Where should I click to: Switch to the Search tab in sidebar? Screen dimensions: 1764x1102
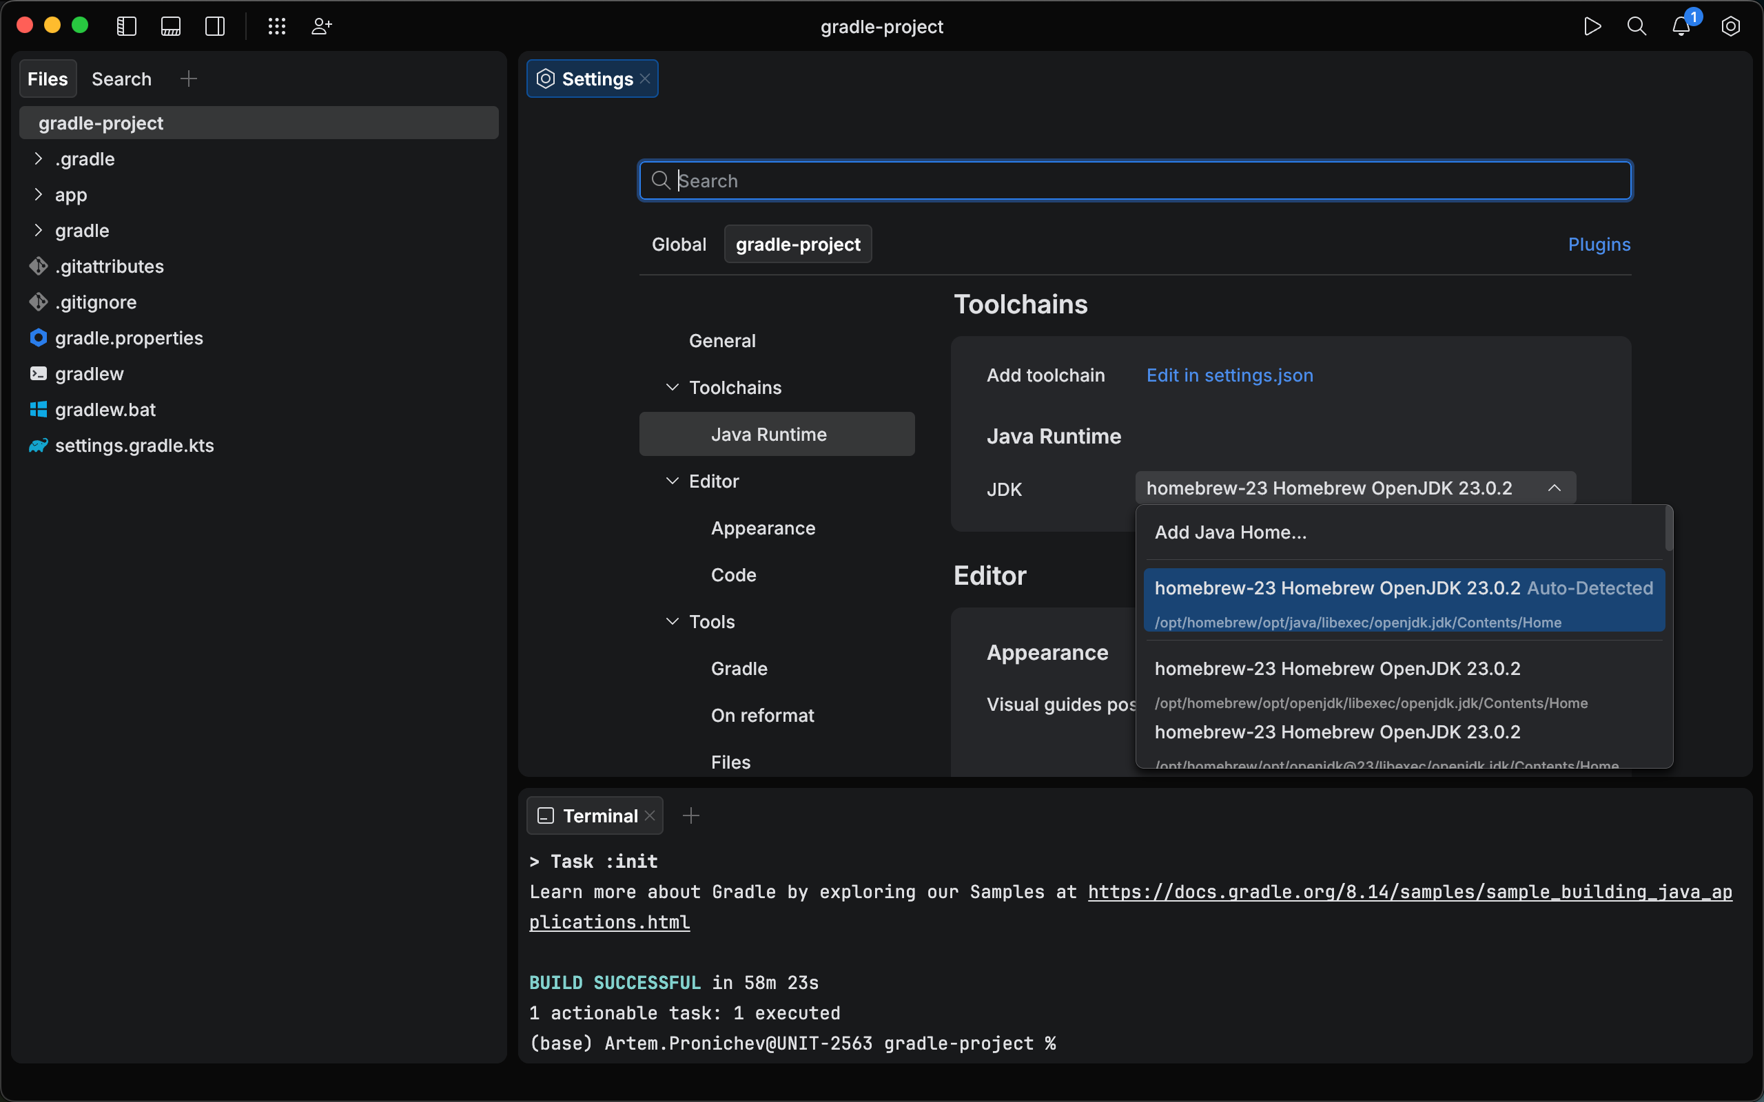121,79
